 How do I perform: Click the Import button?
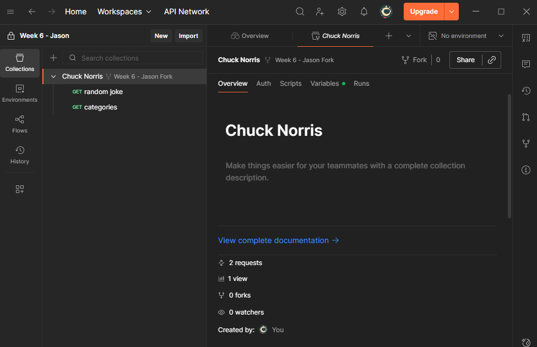click(x=188, y=36)
